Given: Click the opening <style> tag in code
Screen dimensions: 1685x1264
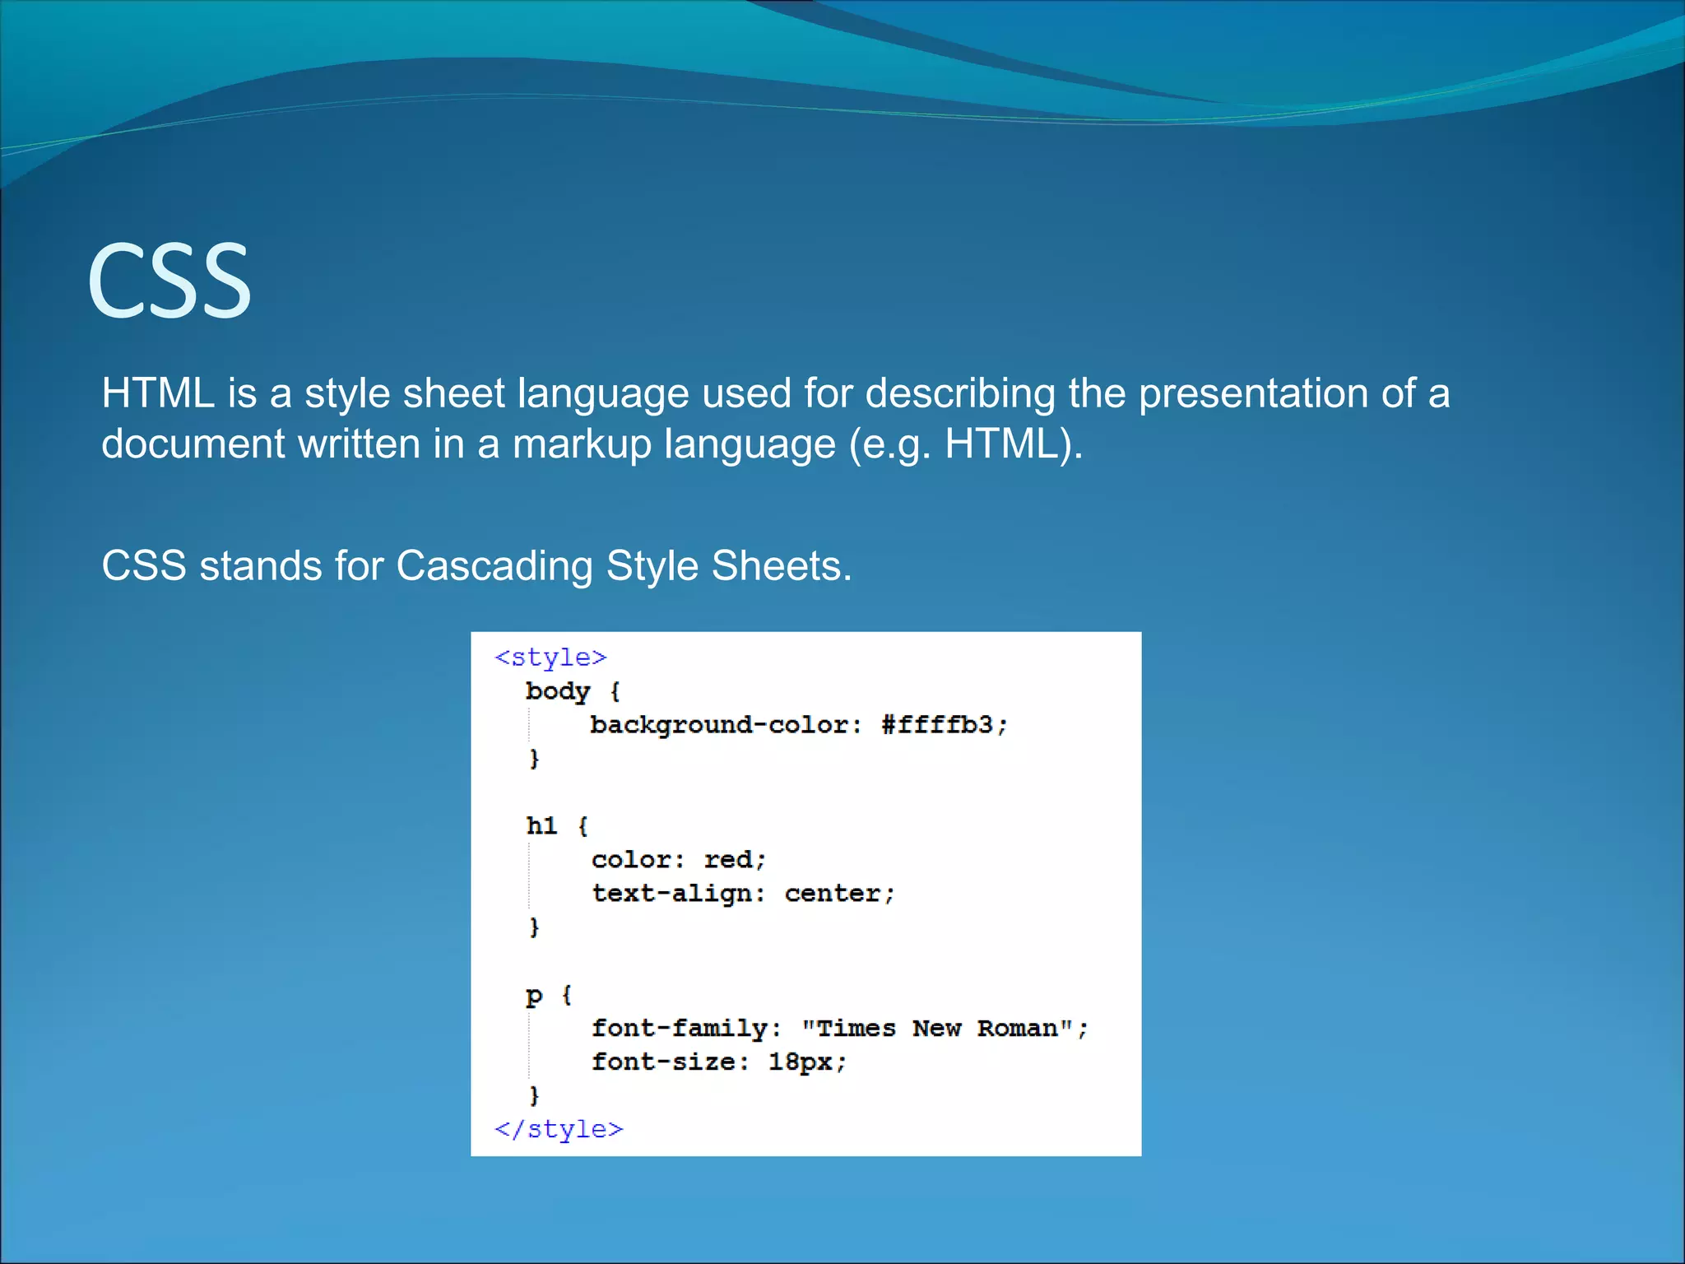Looking at the screenshot, I should click(550, 658).
